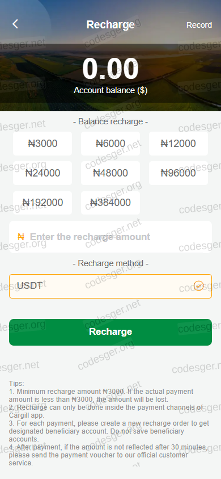Go back using the left arrow icon
Screen dimensions: 221x479
pyautogui.click(x=15, y=24)
